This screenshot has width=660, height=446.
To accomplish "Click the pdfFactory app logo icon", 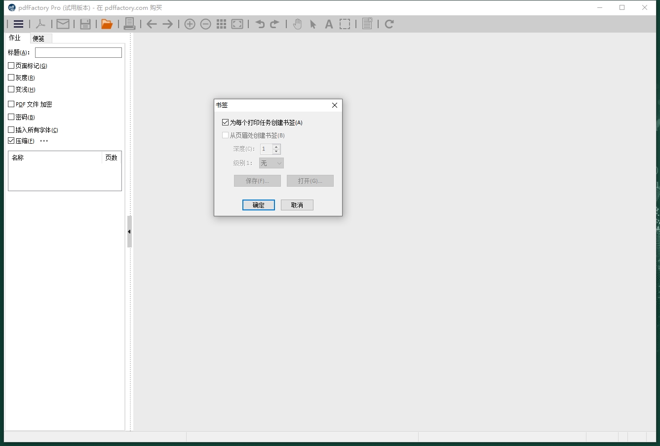I will (12, 7).
